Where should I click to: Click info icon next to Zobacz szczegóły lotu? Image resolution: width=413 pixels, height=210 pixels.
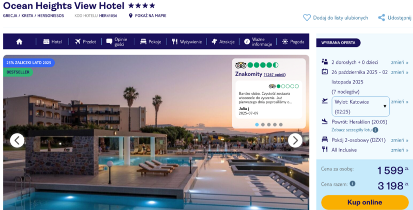[x=375, y=130]
